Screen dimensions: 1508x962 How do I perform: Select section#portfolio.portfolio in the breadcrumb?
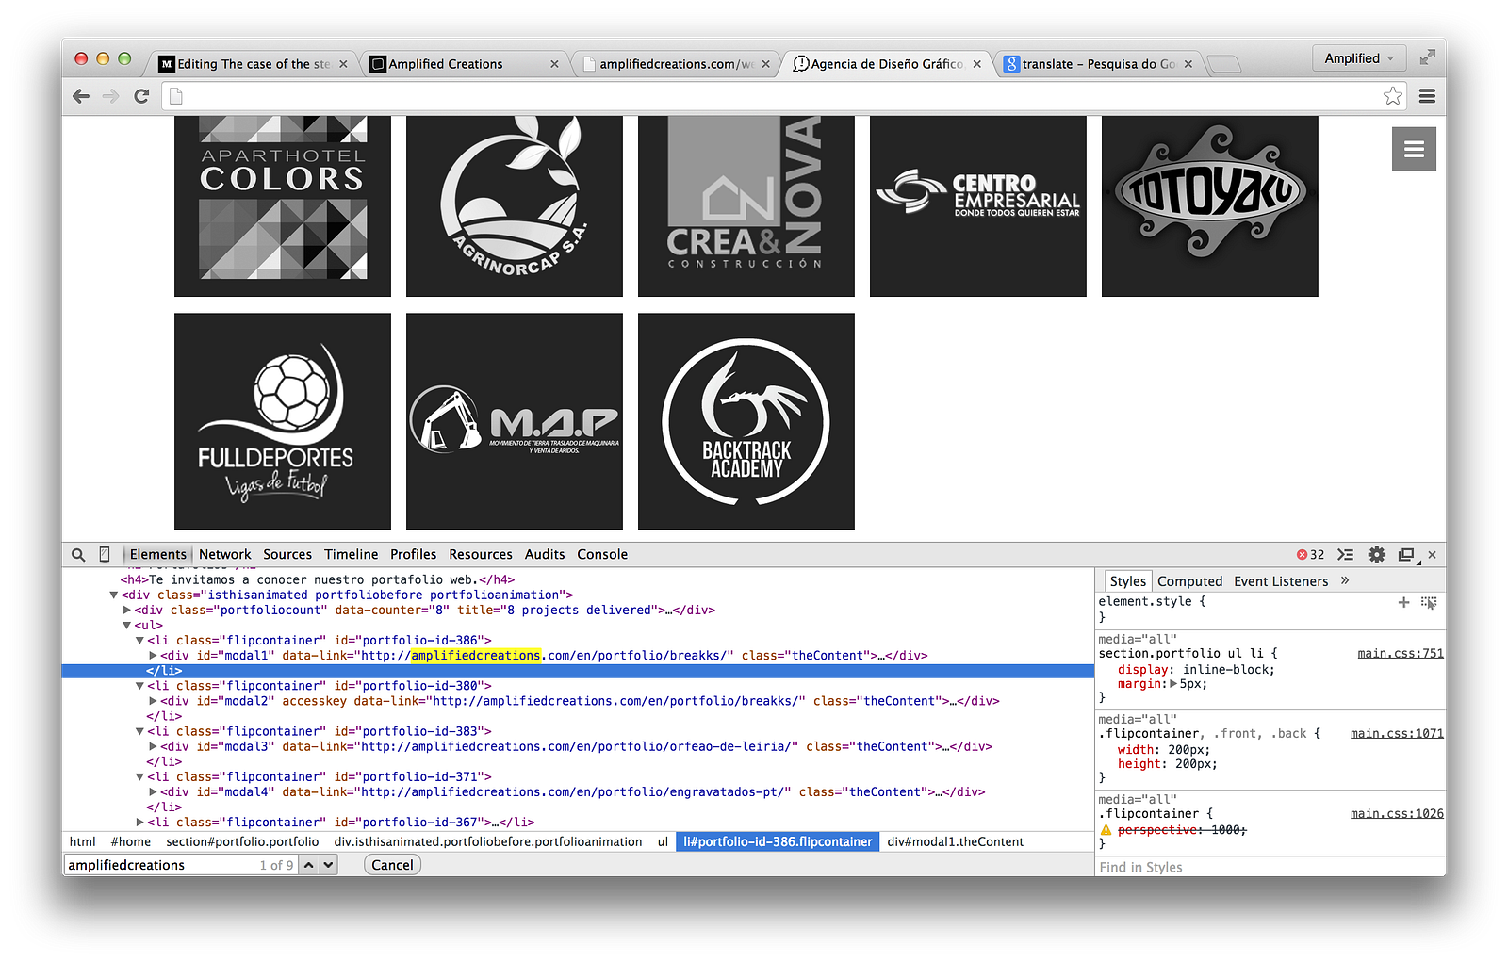(x=242, y=842)
